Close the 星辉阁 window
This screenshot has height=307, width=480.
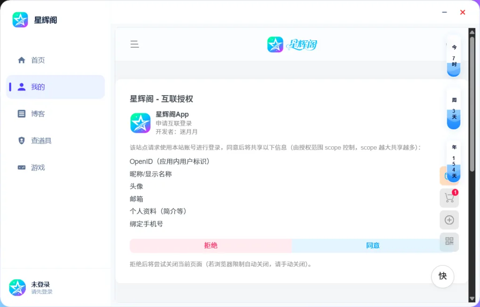(x=463, y=12)
